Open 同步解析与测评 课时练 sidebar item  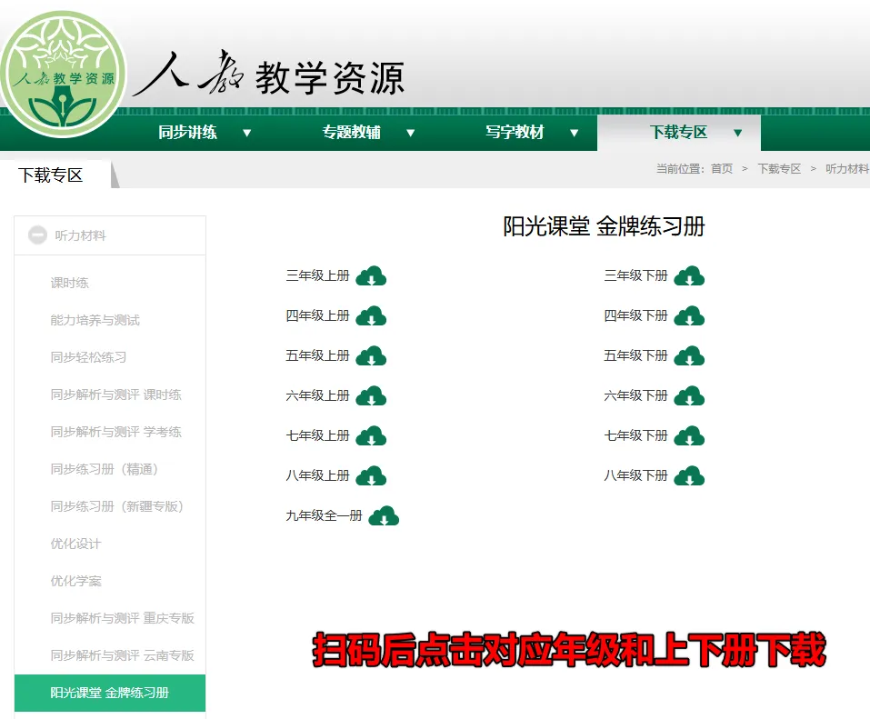pos(116,394)
